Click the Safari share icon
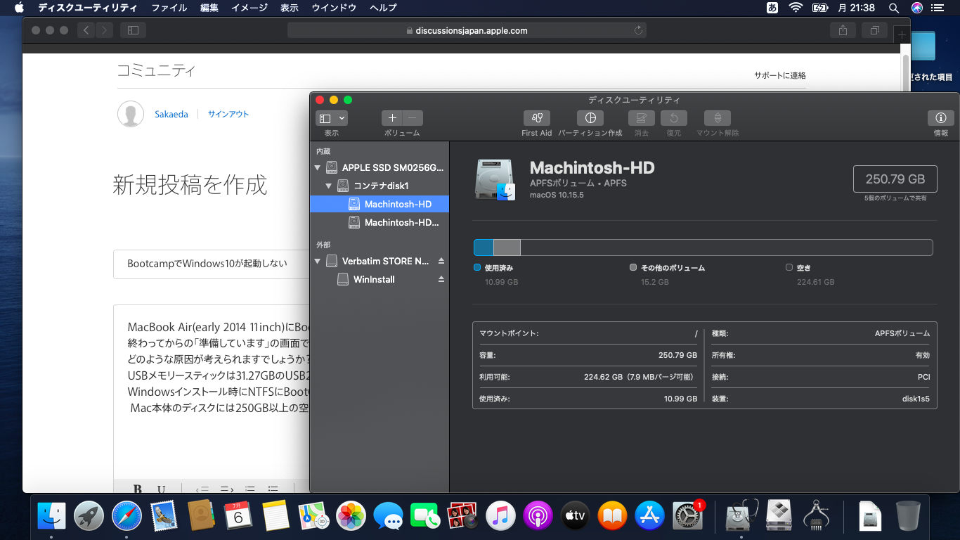This screenshot has height=540, width=960. [843, 30]
